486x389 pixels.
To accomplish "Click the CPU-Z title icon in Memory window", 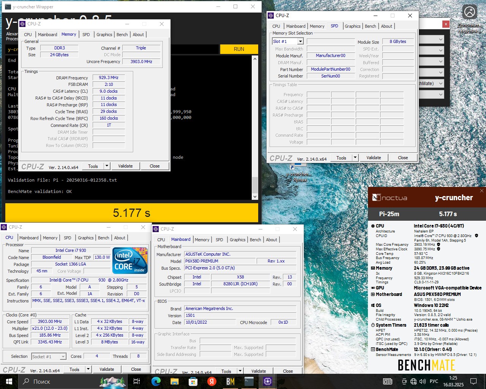I will pos(22,24).
